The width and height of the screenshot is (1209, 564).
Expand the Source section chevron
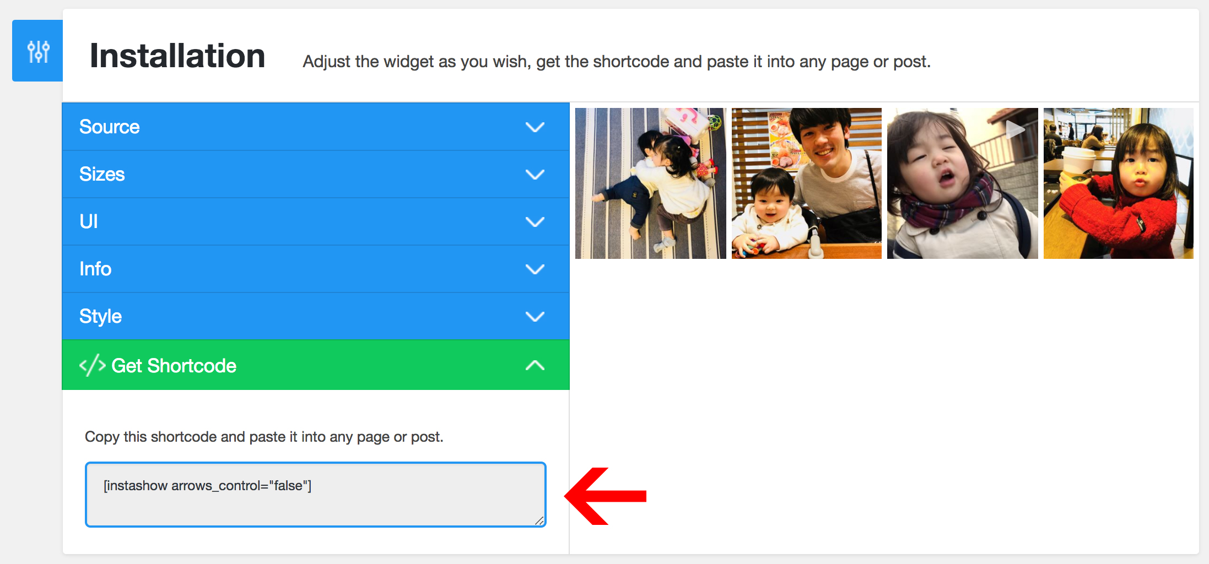[535, 127]
